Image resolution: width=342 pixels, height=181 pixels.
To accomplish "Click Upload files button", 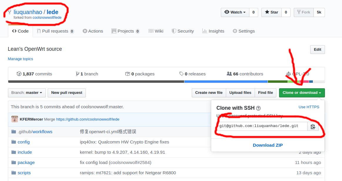I will (x=240, y=93).
